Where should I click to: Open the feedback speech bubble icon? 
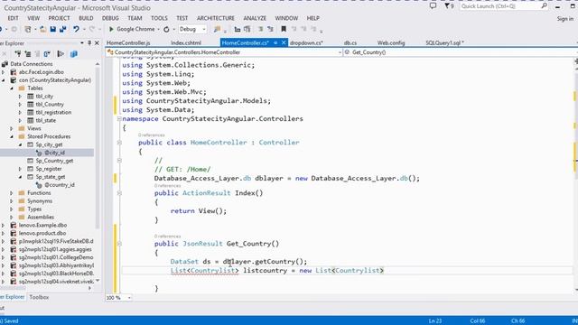click(433, 6)
